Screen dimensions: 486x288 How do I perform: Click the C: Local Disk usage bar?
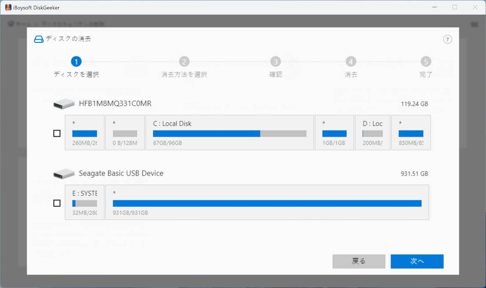click(230, 134)
